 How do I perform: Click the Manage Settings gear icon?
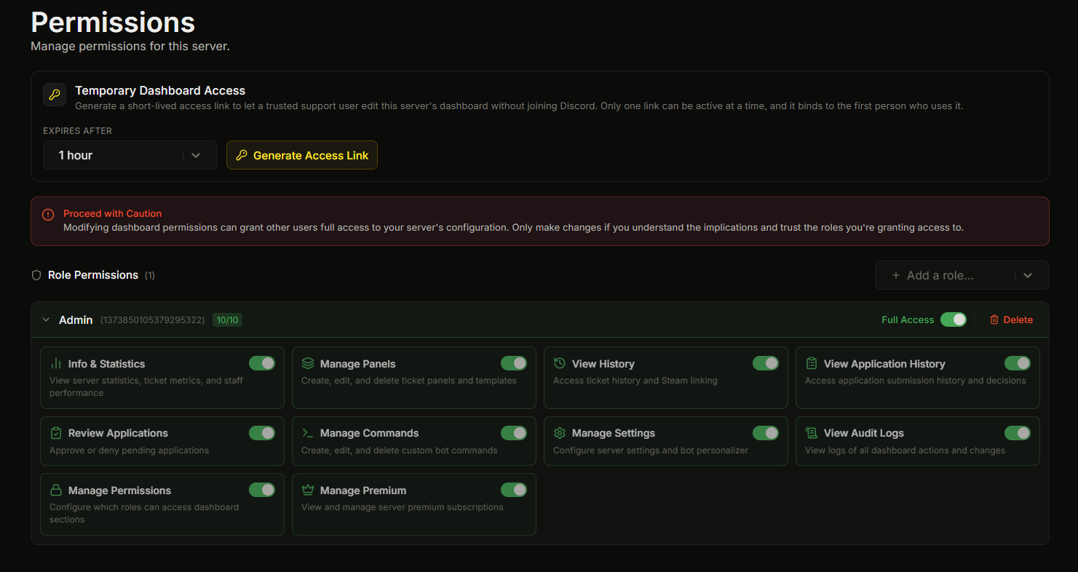pyautogui.click(x=560, y=433)
